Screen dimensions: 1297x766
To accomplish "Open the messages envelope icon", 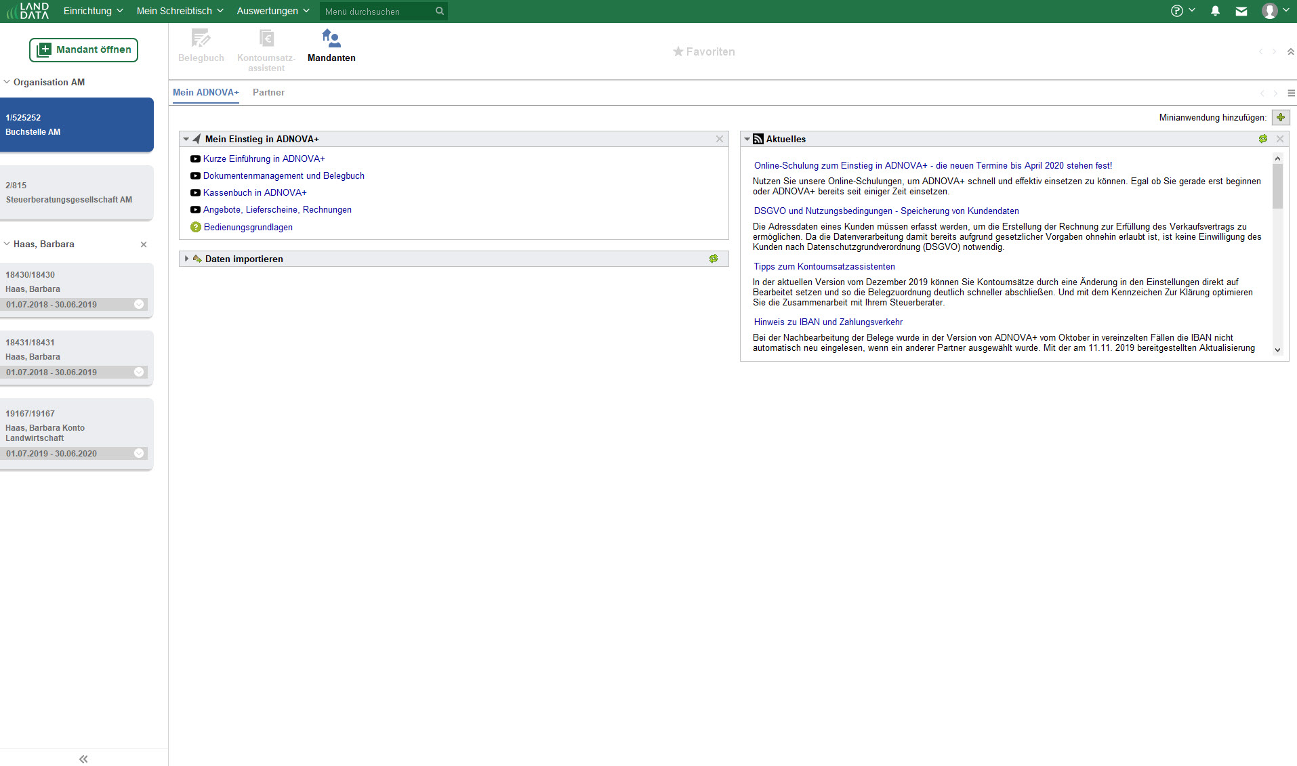I will point(1241,11).
